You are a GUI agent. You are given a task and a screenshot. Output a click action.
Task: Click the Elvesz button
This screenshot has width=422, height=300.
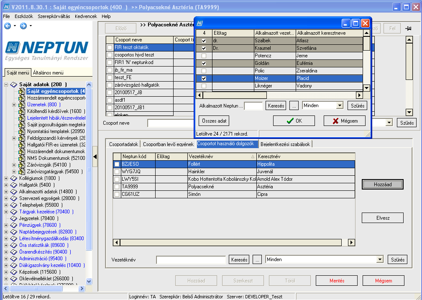point(383,218)
